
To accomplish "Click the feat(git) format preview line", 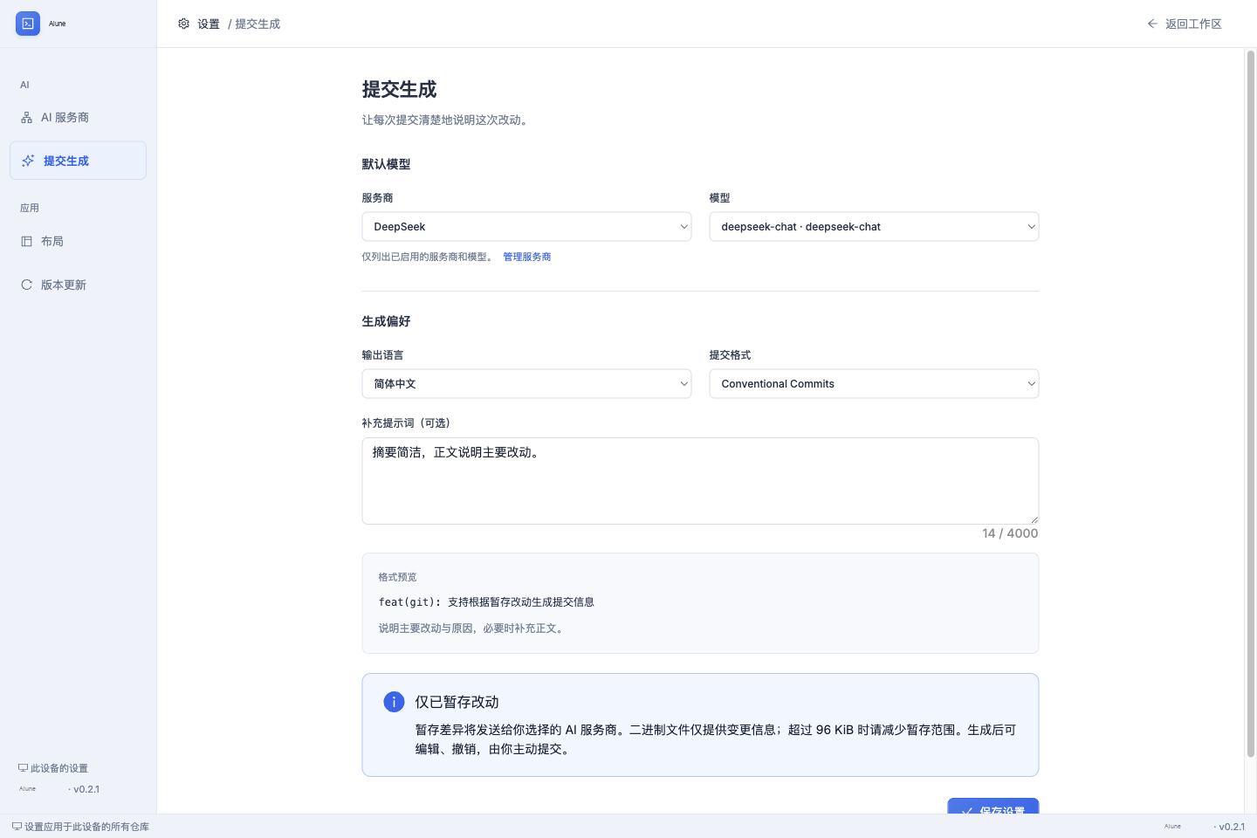I will coord(486,601).
